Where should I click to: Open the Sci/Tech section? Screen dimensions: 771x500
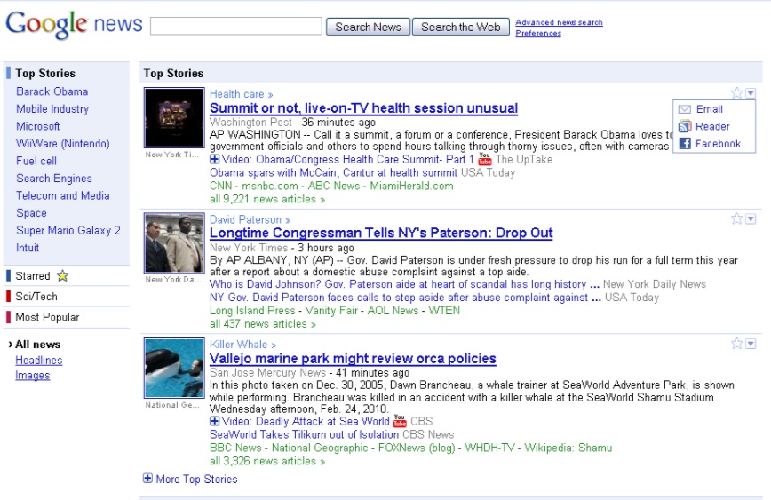(x=36, y=297)
